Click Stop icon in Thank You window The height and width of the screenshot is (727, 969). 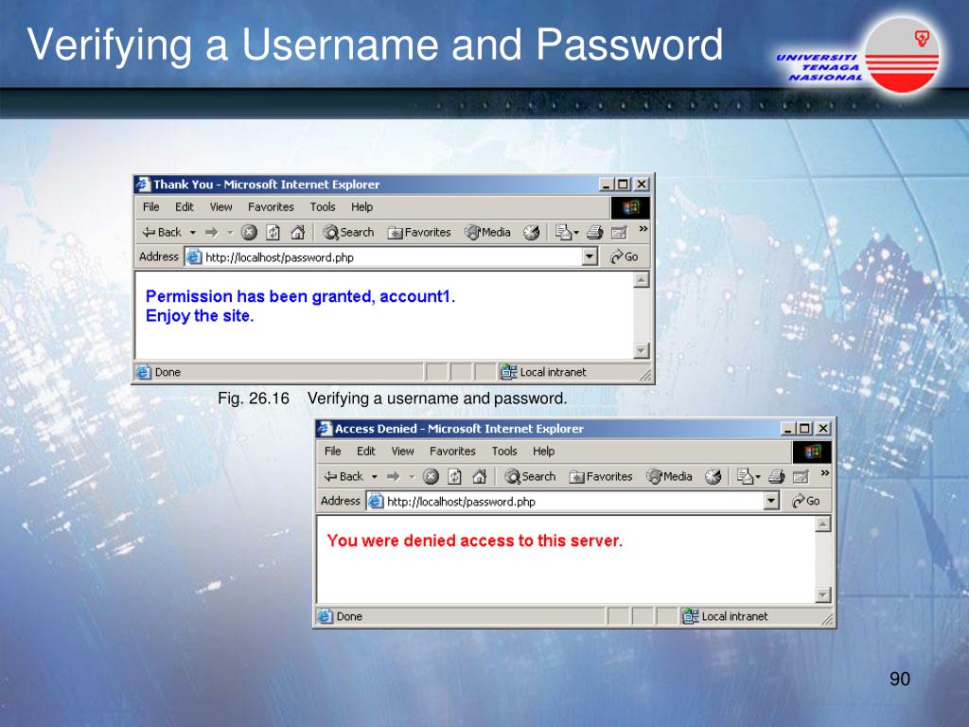(249, 233)
